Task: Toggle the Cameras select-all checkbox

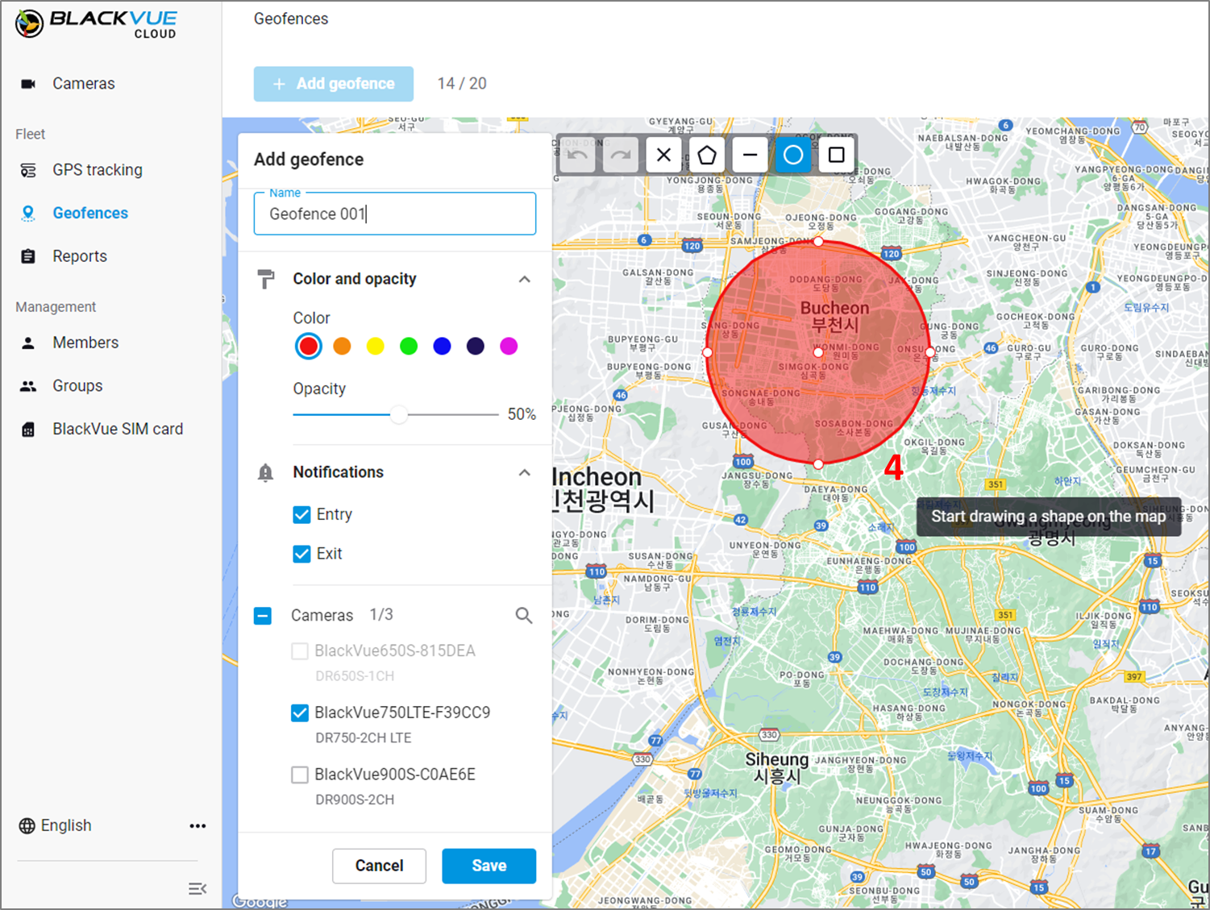Action: pos(263,617)
